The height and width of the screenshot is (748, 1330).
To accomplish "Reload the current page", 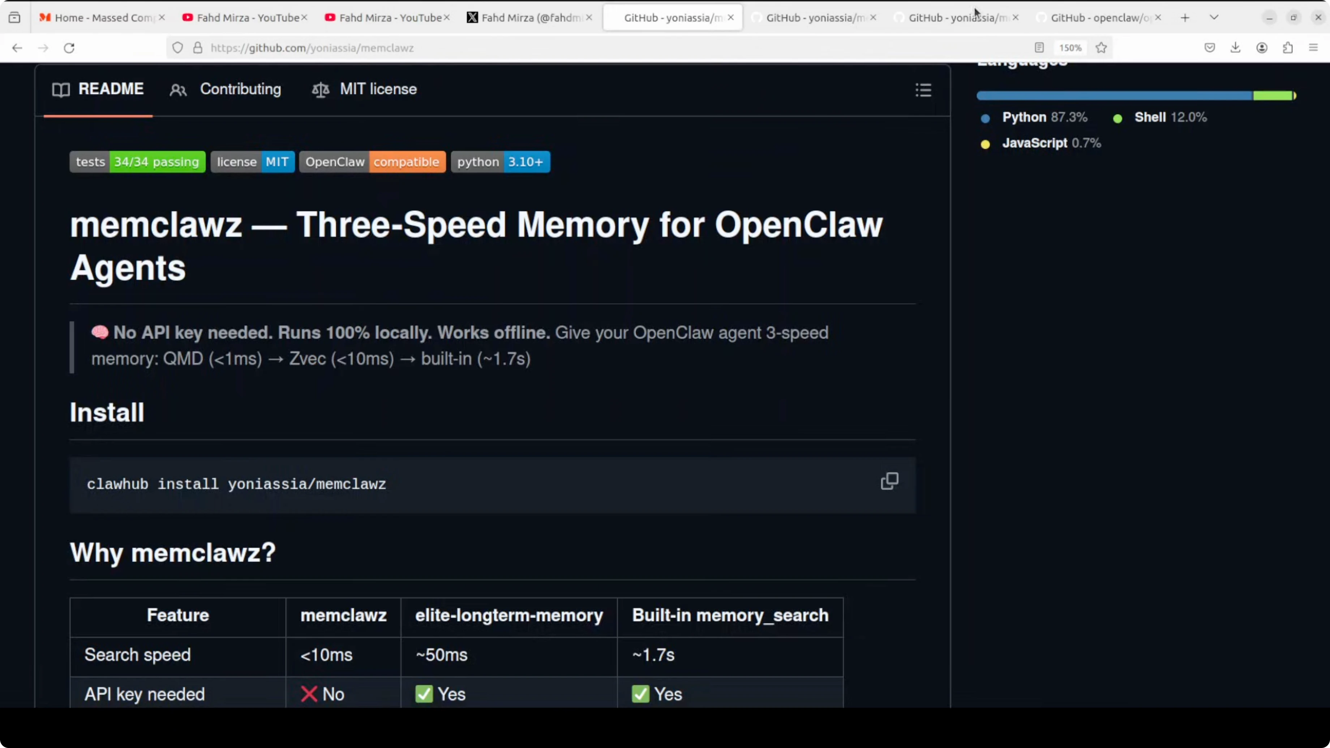I will click(69, 48).
